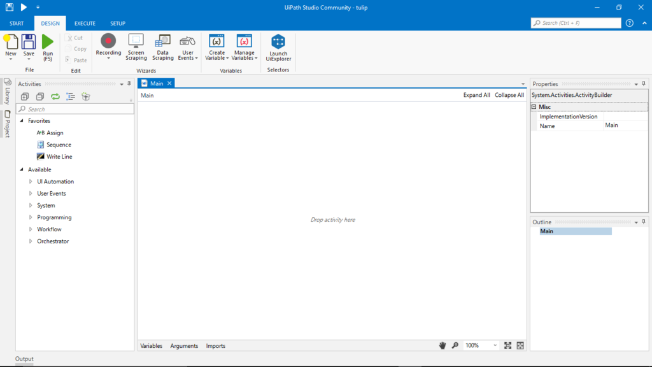The height and width of the screenshot is (367, 652).
Task: Toggle the overview minimap icon
Action: [x=520, y=345]
